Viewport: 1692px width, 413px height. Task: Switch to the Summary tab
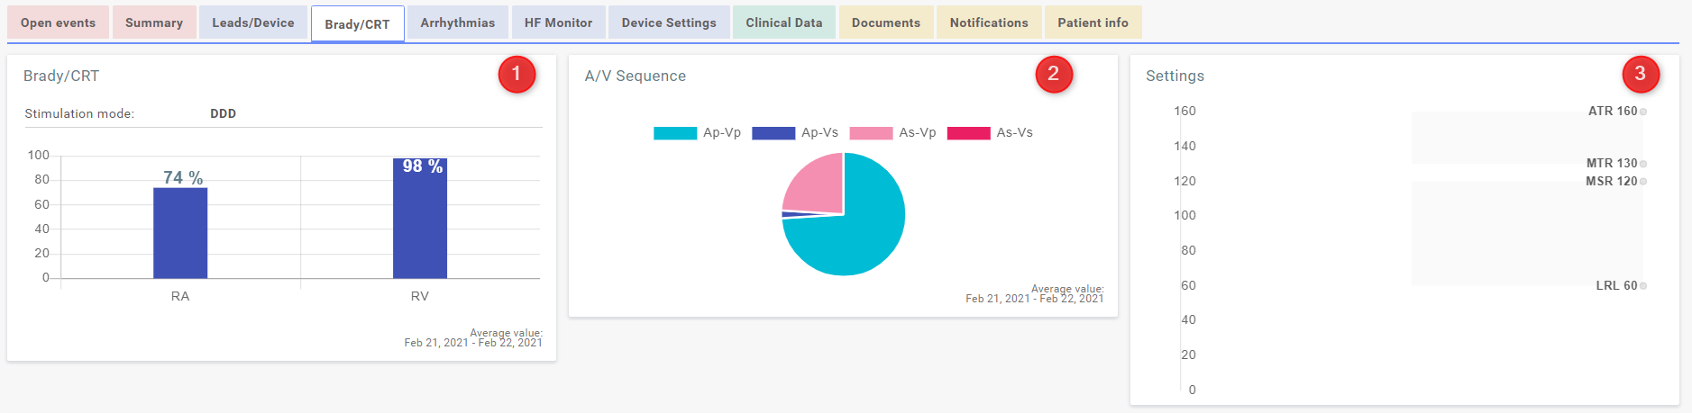tap(154, 22)
